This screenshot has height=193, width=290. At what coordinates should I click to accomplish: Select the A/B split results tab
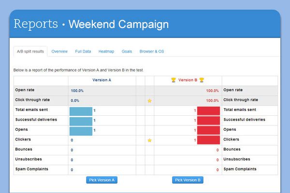tap(30, 51)
